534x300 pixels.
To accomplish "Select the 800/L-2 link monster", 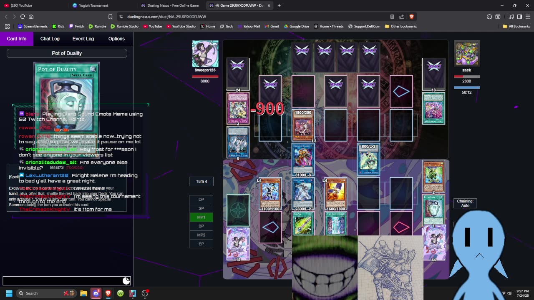I will 368,160.
